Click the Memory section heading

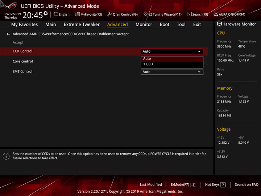[x=225, y=88]
